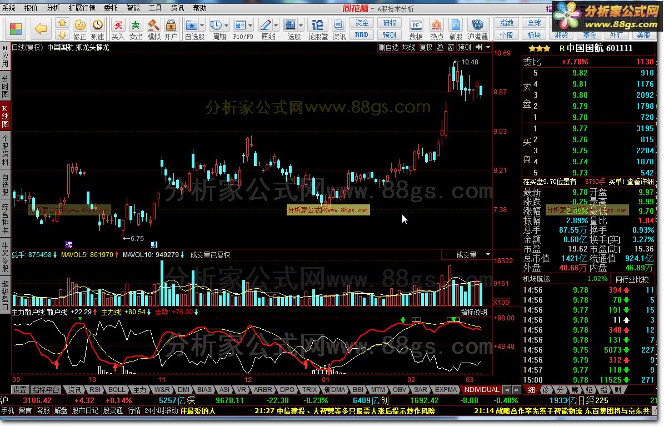
Task: Click the 研报 research report button
Action: click(x=390, y=23)
